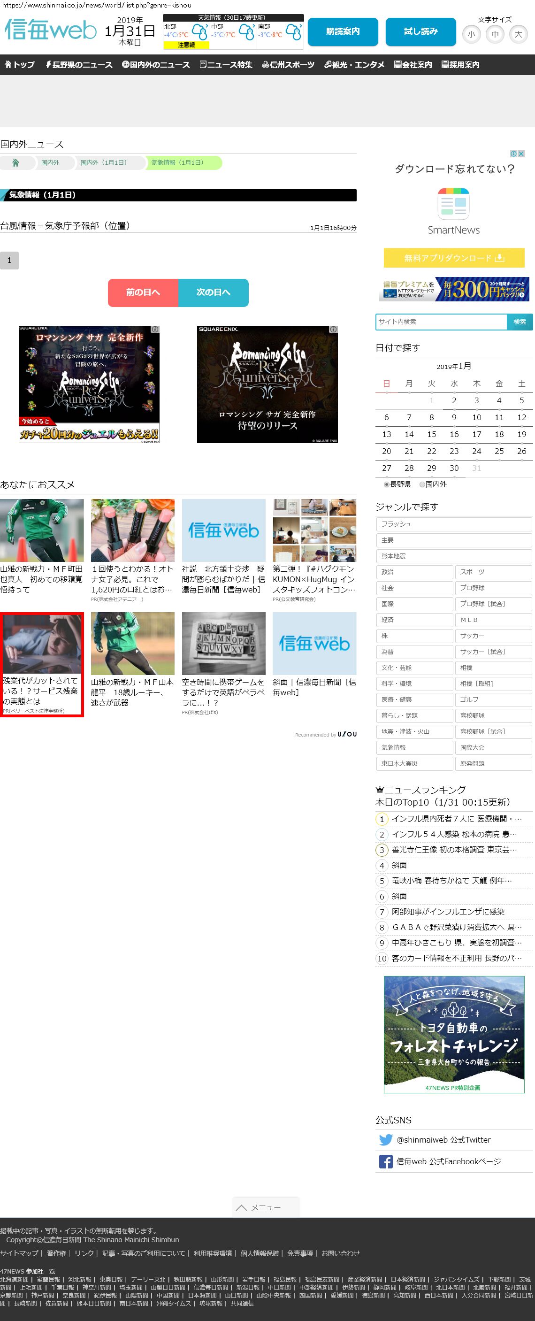
Task: Set text size to 小
Action: click(471, 34)
